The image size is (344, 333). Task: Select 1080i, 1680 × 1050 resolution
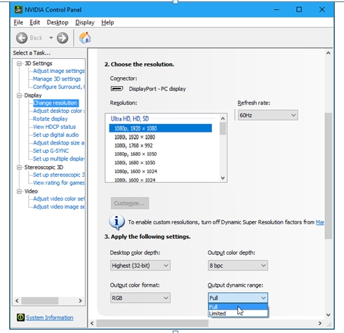pyautogui.click(x=161, y=163)
